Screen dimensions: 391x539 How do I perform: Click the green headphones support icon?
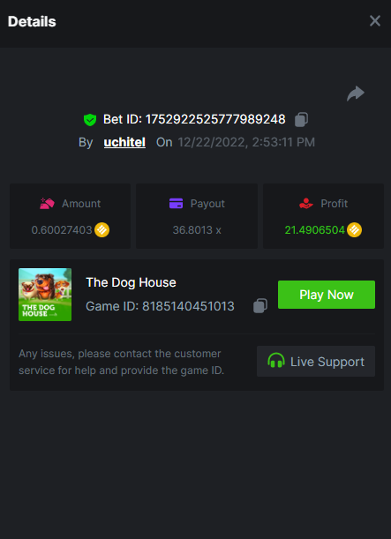point(276,362)
